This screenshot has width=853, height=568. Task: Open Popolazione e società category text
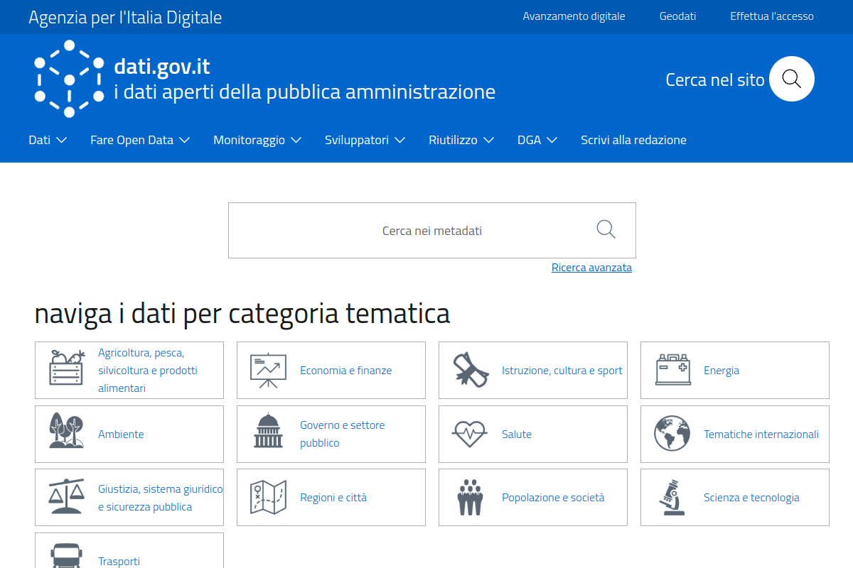coord(553,497)
